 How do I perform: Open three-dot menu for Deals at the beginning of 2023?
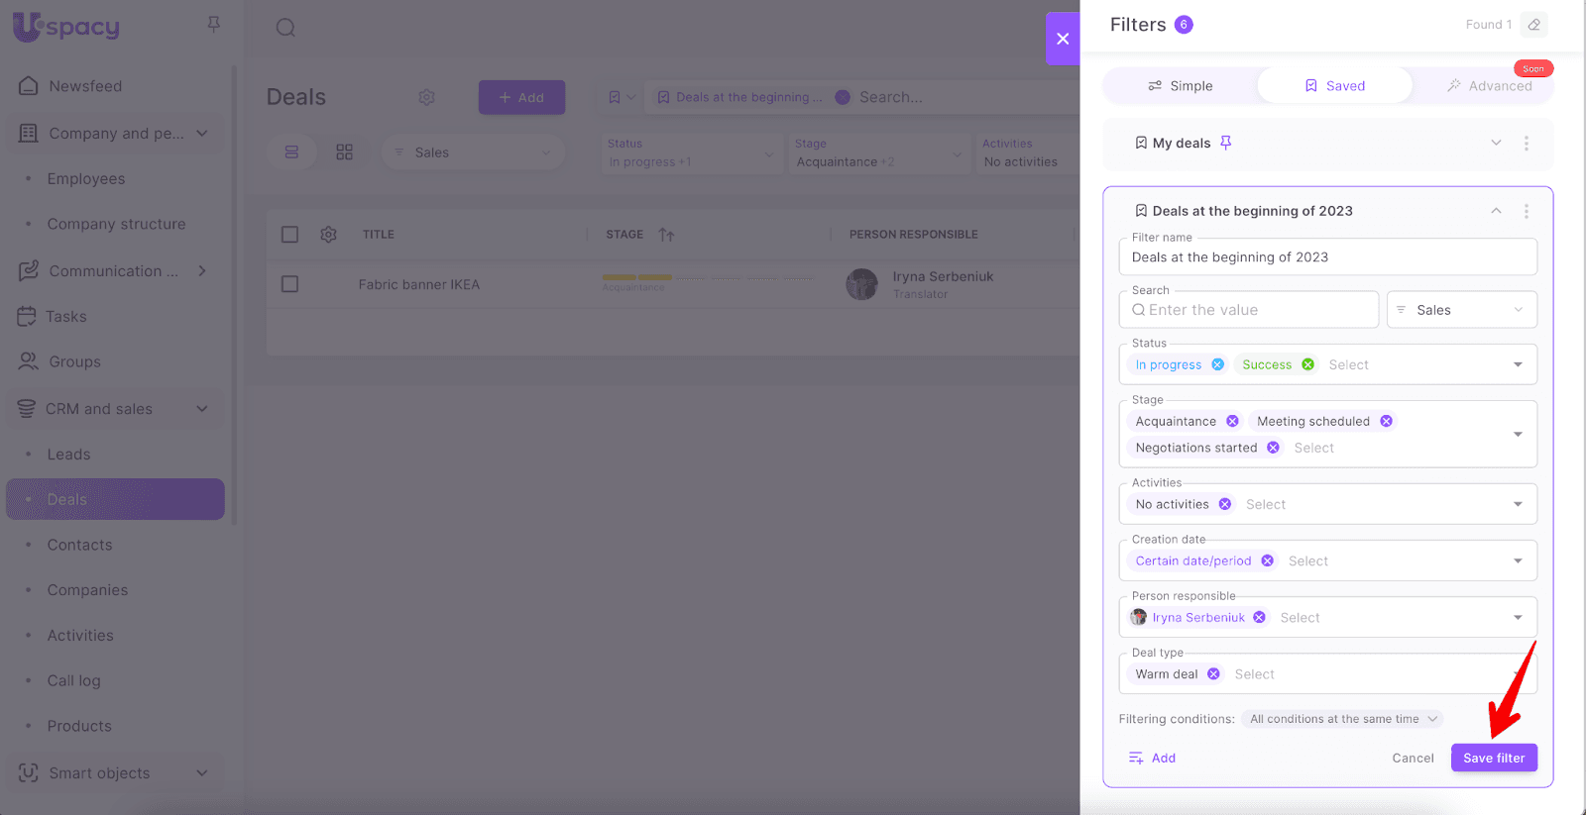tap(1527, 211)
